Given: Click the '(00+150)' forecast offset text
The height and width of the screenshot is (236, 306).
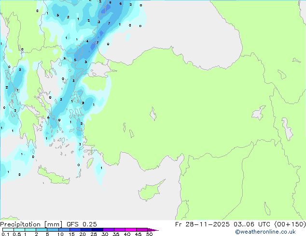Looking at the screenshot, I should (290, 224).
